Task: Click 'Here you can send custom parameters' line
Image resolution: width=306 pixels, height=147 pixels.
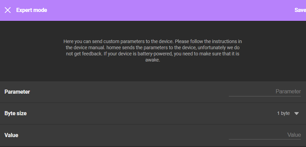Action: [x=119, y=41]
